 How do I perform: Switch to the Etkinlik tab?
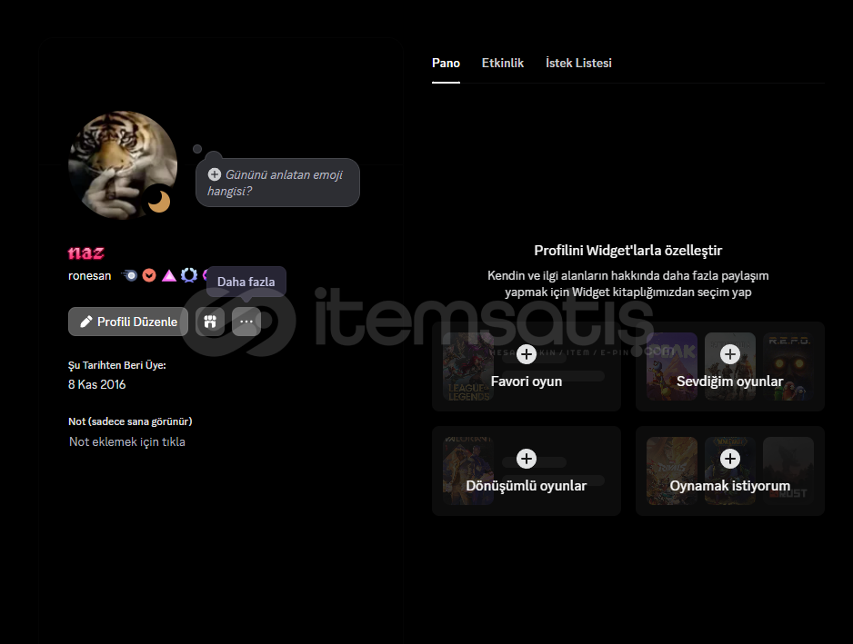tap(503, 64)
